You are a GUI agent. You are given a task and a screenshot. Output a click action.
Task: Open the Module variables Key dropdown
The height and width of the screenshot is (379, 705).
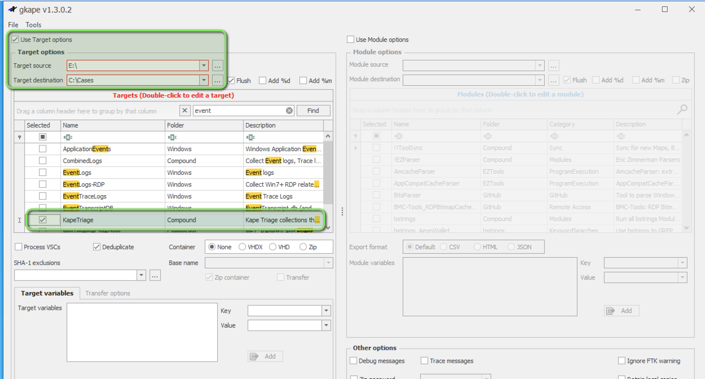click(x=682, y=263)
